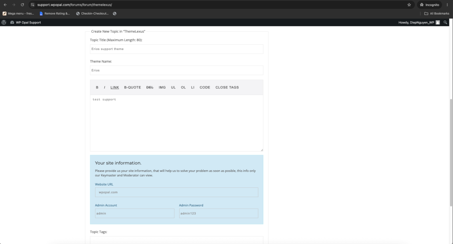Reload the current page
The image size is (453, 244).
tap(22, 4)
